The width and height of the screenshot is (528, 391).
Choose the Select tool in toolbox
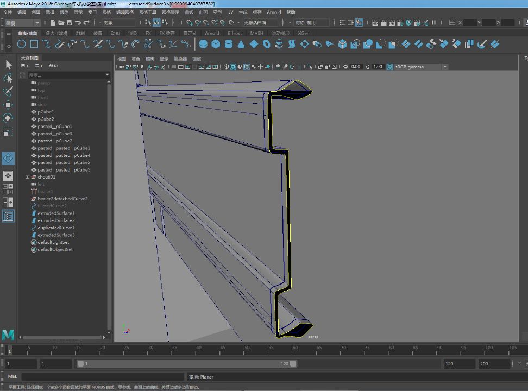(x=8, y=64)
